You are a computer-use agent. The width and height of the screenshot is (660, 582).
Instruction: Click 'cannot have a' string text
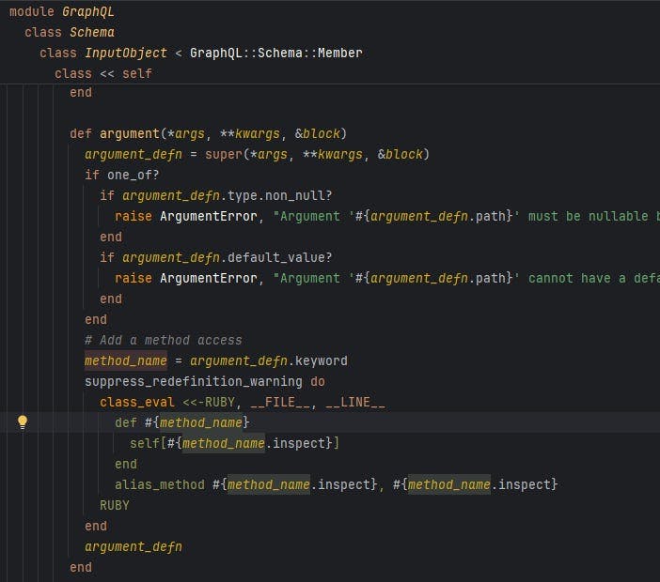point(577,278)
